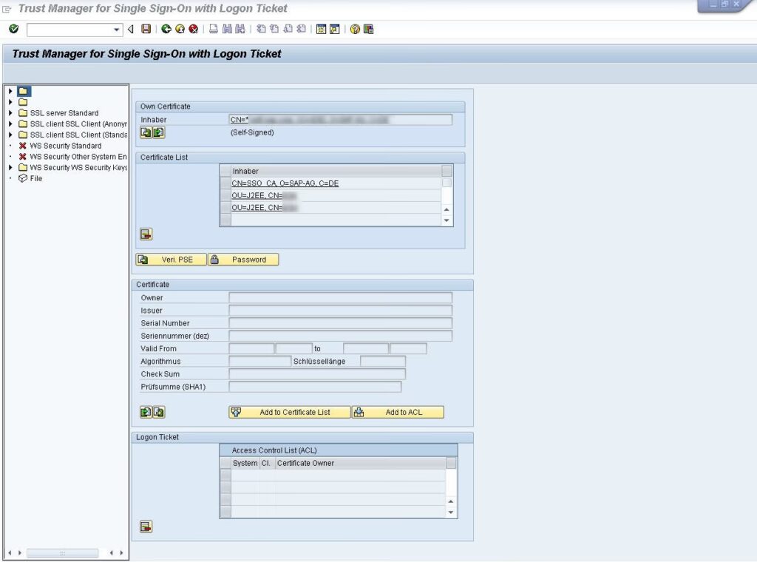Select the Find (binoculars) toolbar icon
The image size is (757, 562).
click(x=228, y=30)
